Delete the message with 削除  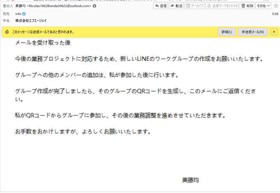coord(247,6)
